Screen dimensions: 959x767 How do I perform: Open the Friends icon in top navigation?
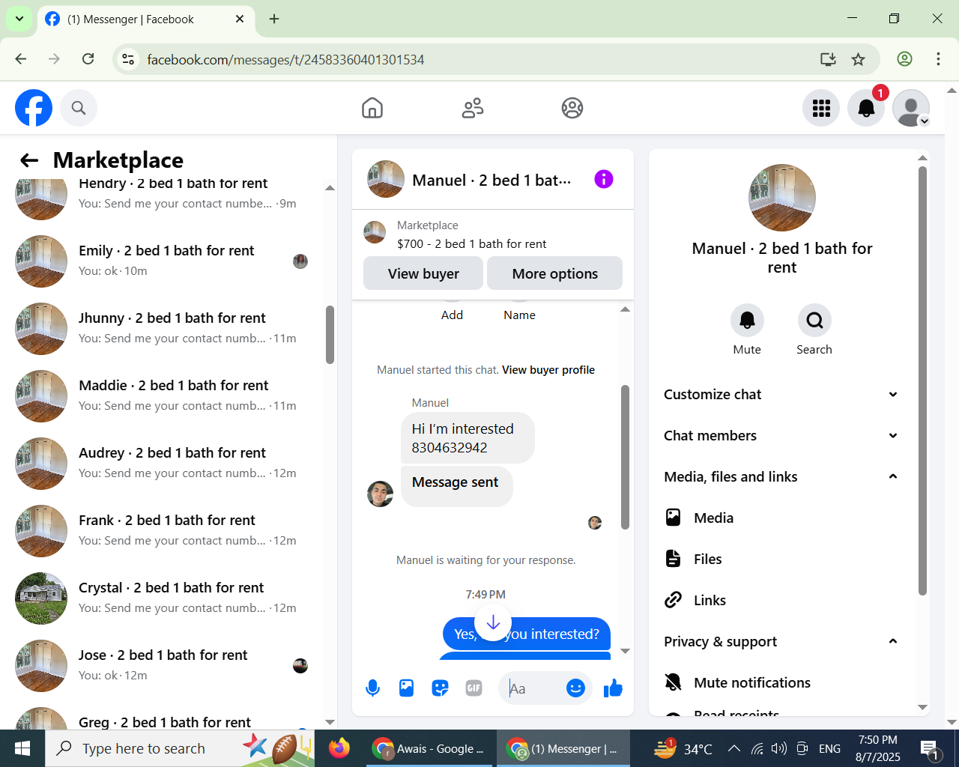[x=473, y=108]
